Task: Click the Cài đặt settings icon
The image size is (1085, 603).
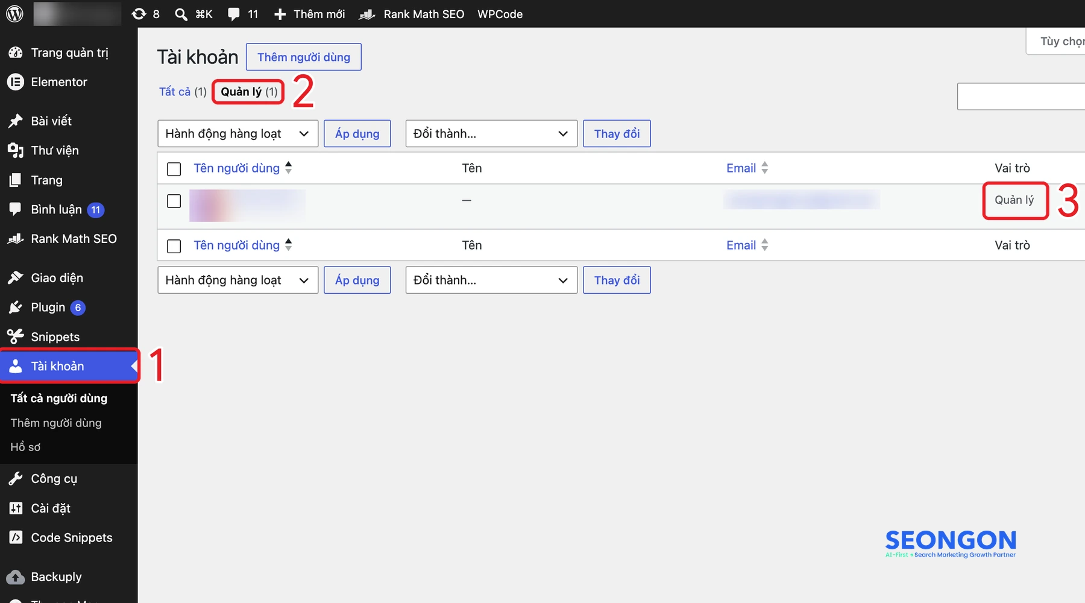Action: pyautogui.click(x=16, y=508)
